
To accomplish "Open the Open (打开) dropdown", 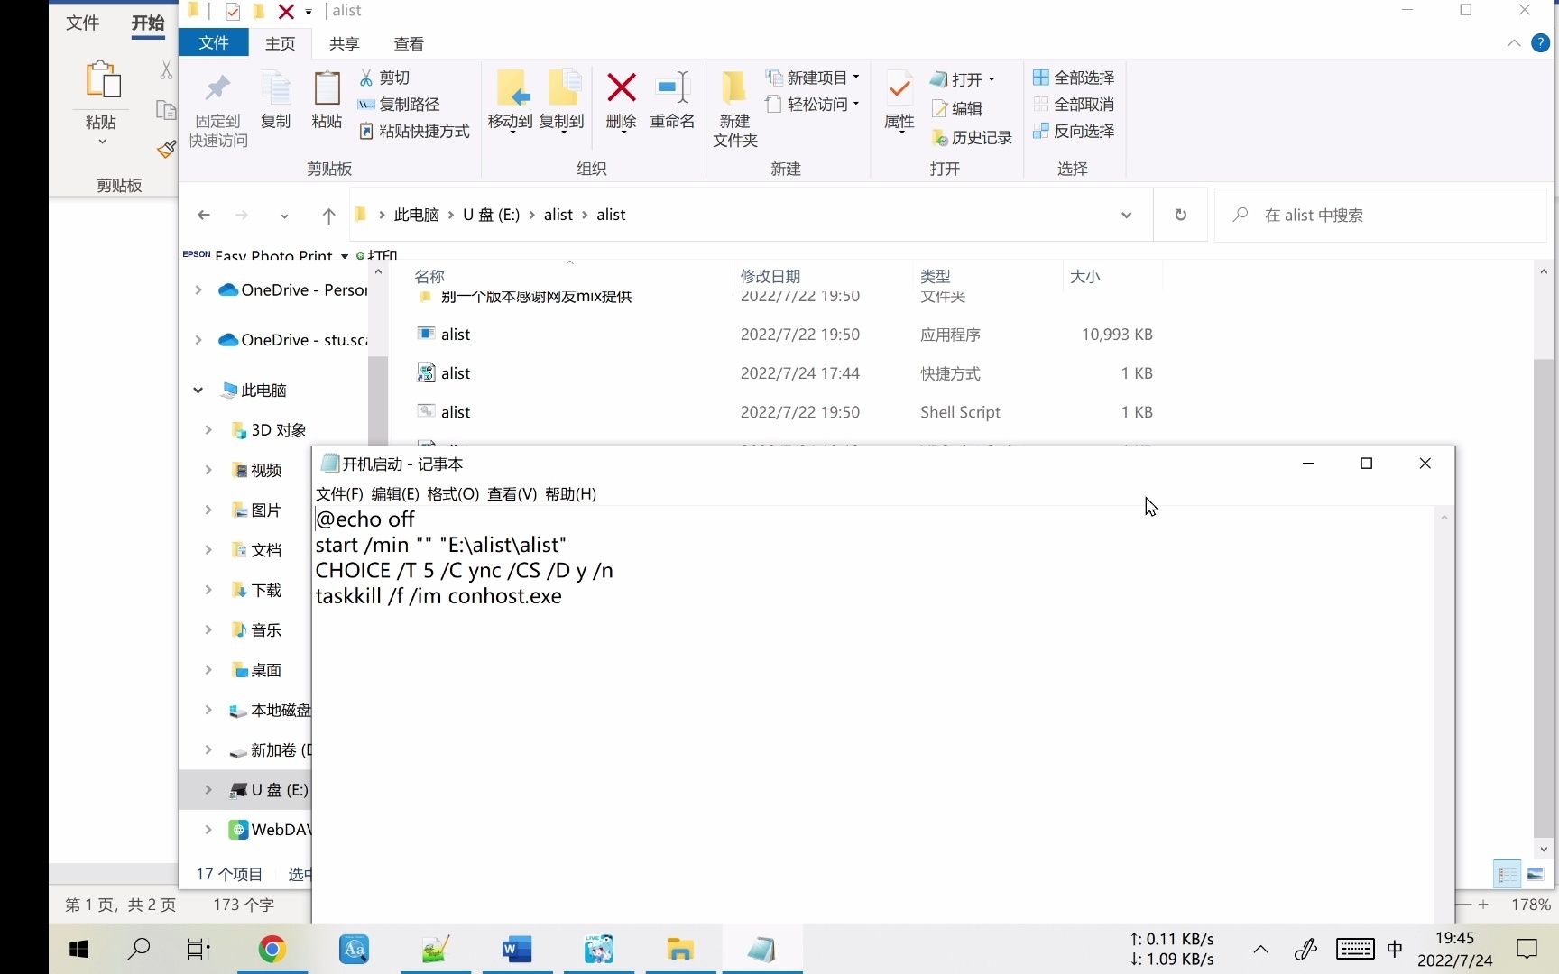I will (963, 79).
